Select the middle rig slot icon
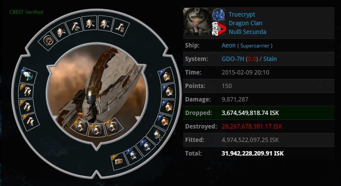The image size is (341, 186). [x=96, y=130]
